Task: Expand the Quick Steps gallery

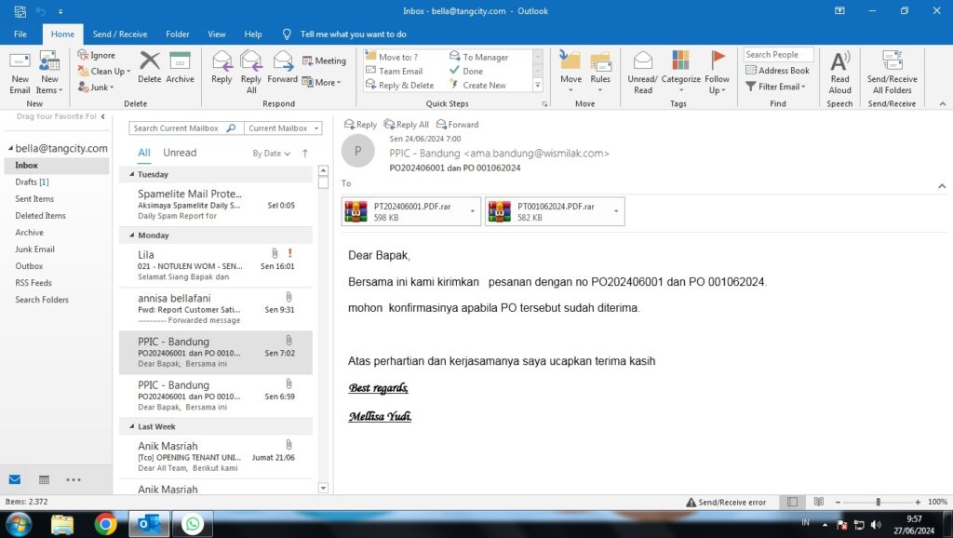Action: [x=537, y=86]
